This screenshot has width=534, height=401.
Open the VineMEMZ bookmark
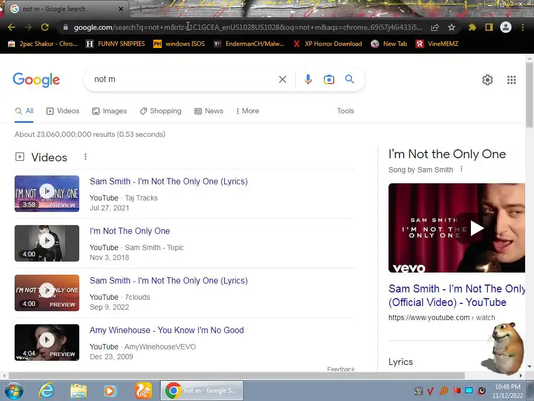pos(438,44)
